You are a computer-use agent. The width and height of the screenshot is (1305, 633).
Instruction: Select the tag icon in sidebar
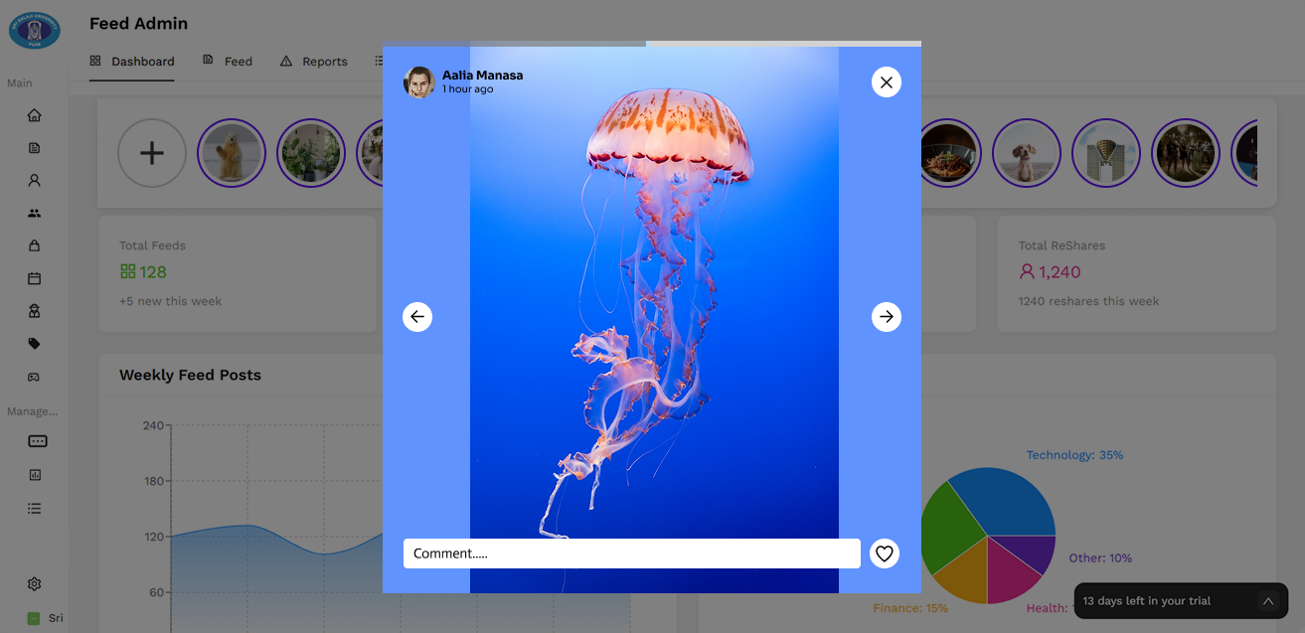[x=35, y=344]
